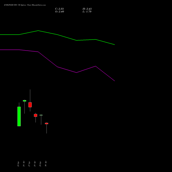Click the '29 Apr' date label
172x172 pixels.
(40, 164)
